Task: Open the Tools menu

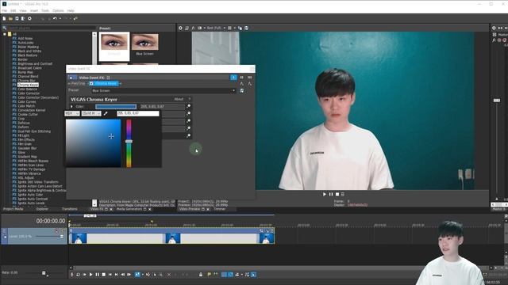Action: click(45, 10)
